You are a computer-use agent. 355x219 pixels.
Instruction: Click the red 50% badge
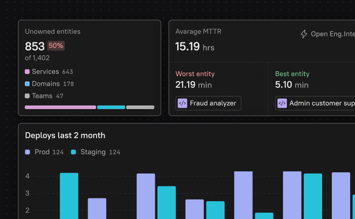tap(56, 45)
